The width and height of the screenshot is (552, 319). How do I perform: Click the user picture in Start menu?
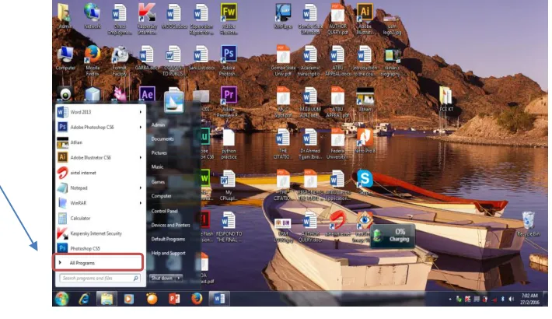click(x=174, y=102)
